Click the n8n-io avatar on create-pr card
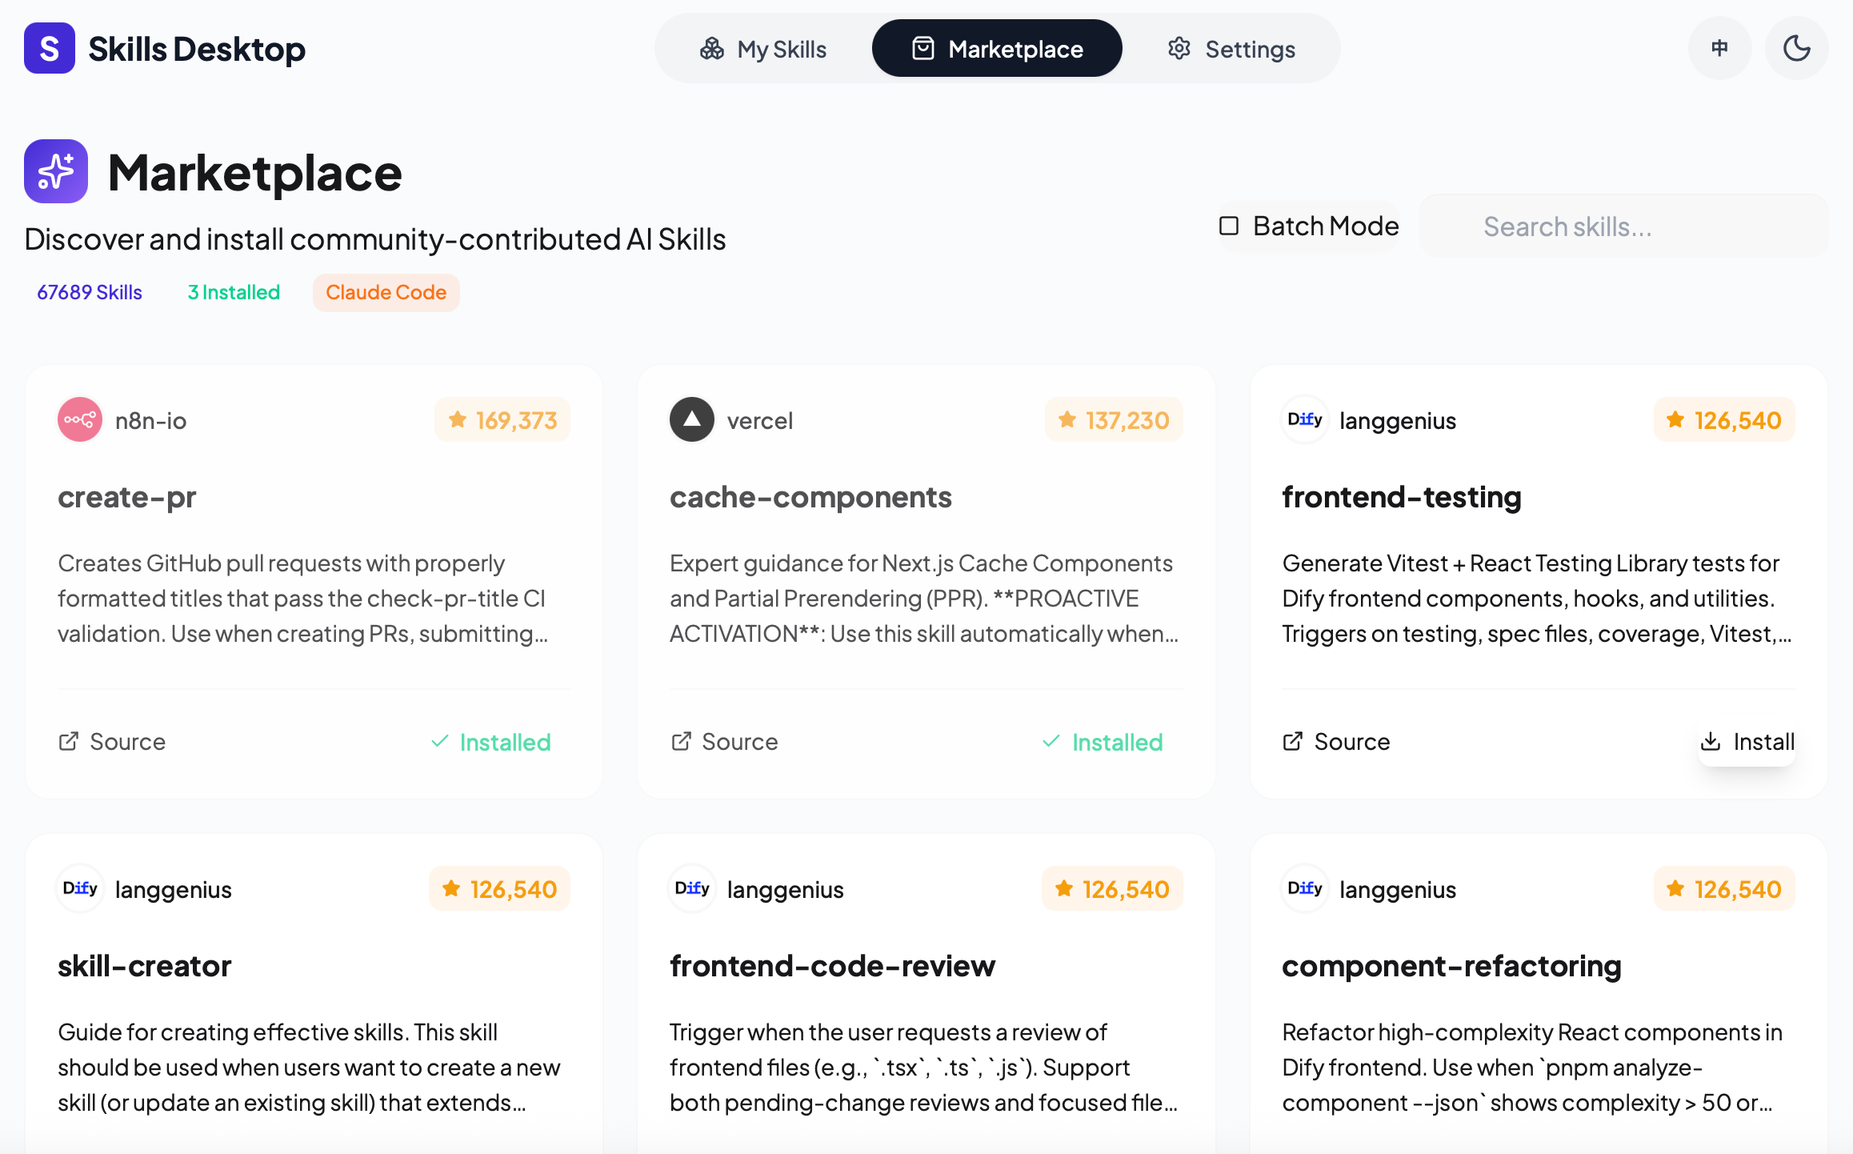 [x=80, y=419]
